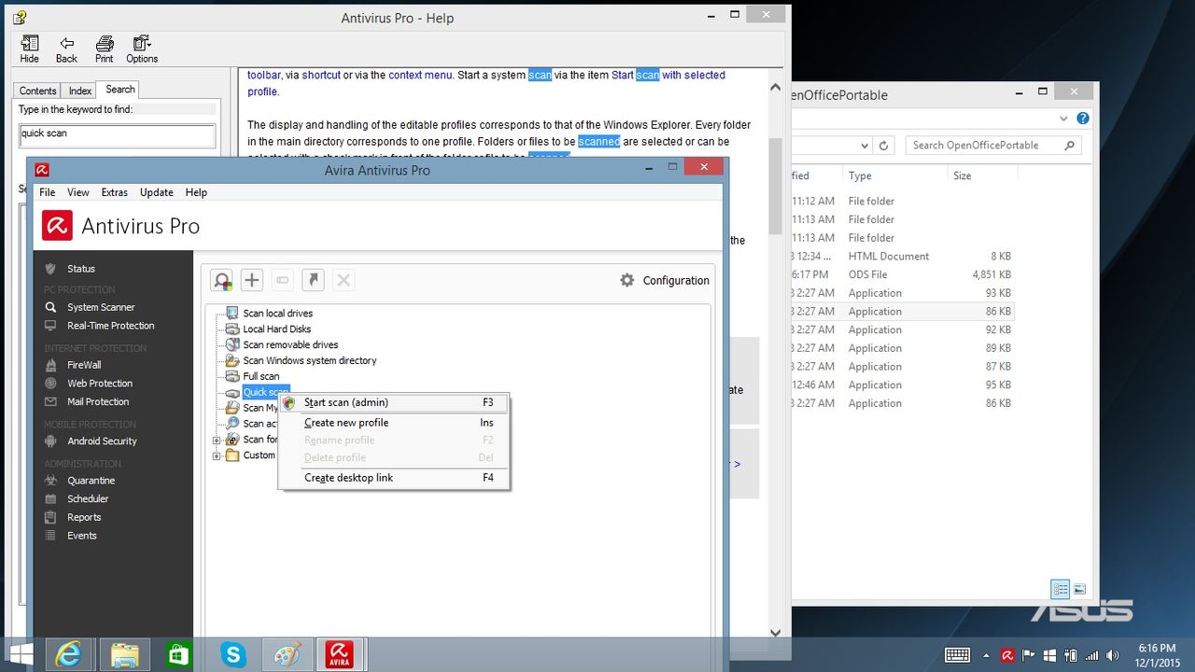This screenshot has width=1195, height=672.
Task: Expand the 'Scan for' tree node
Action: (x=217, y=440)
